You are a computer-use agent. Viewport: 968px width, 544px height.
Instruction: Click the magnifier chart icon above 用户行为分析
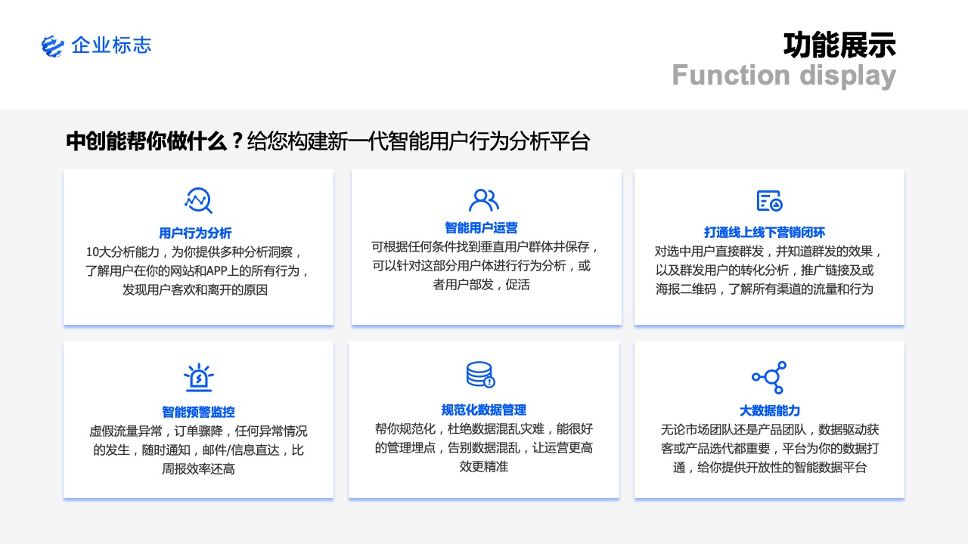(198, 200)
